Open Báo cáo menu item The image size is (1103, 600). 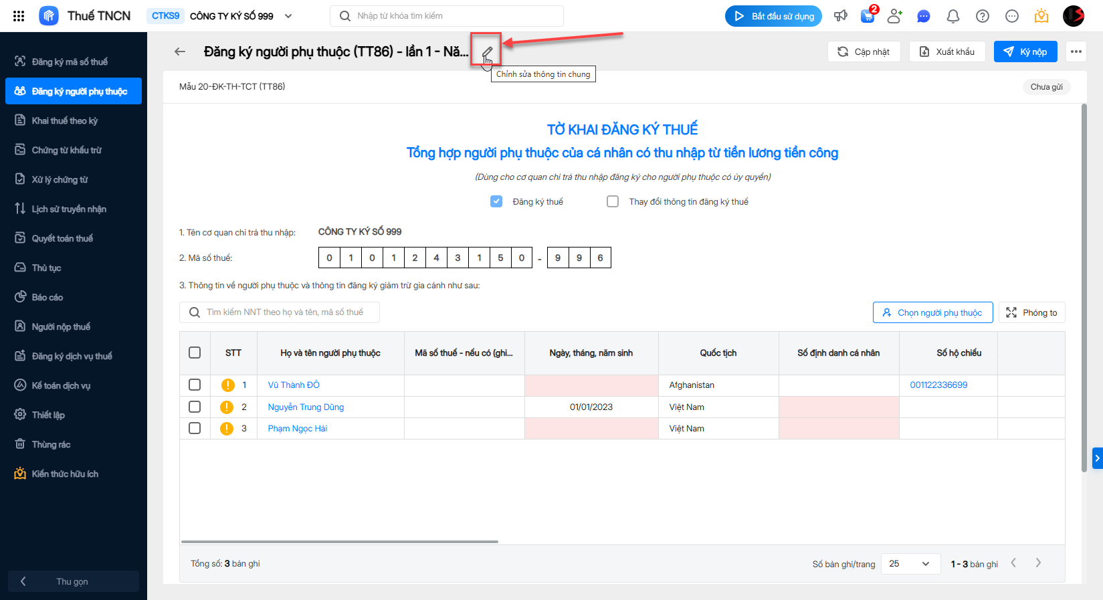[x=74, y=297]
